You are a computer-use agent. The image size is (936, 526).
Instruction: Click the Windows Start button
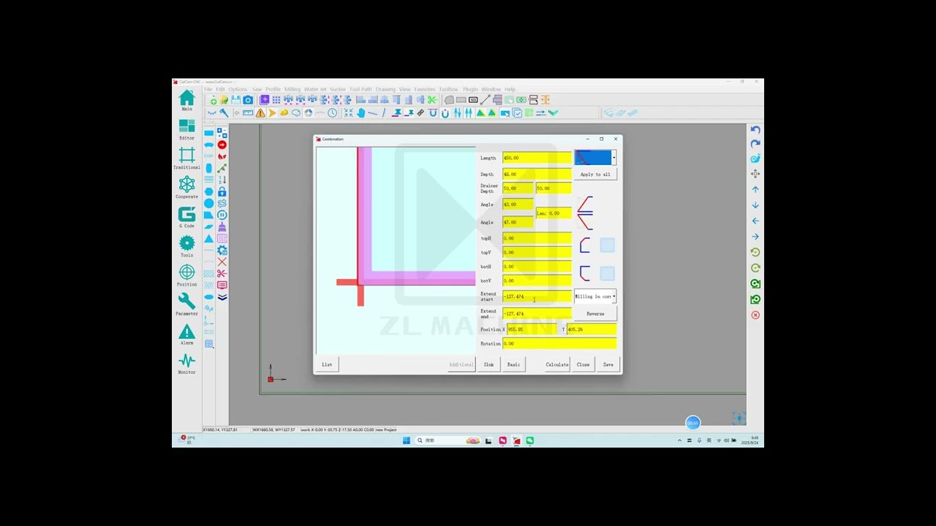tap(406, 441)
